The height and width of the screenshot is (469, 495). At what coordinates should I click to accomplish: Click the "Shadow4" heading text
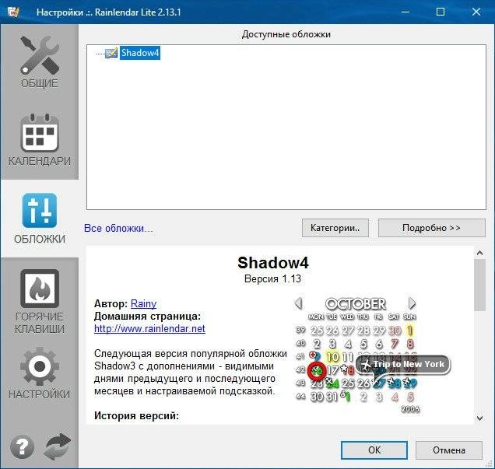pyautogui.click(x=273, y=263)
